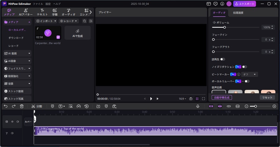The image size is (280, 147).
Task: Click the HitPaw Edimakor logo icon
Action: point(4,4)
